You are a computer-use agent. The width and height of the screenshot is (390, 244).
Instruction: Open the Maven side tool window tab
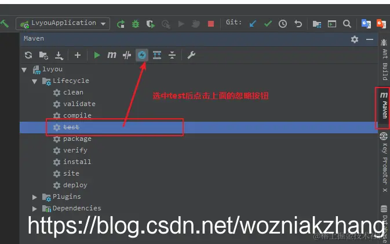(384, 107)
